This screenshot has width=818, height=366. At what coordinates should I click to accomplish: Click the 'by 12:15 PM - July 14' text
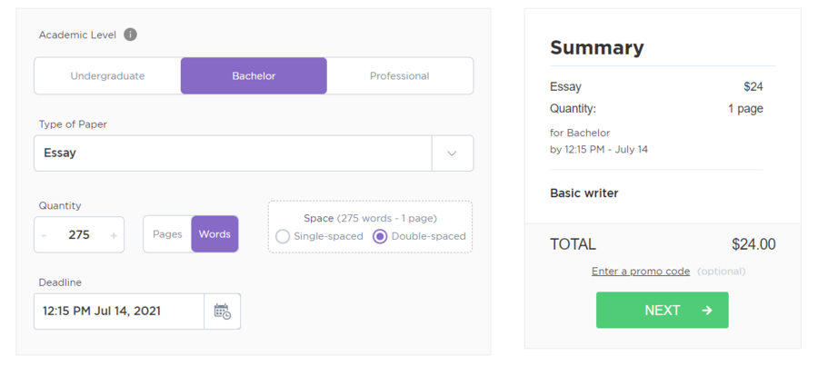599,150
